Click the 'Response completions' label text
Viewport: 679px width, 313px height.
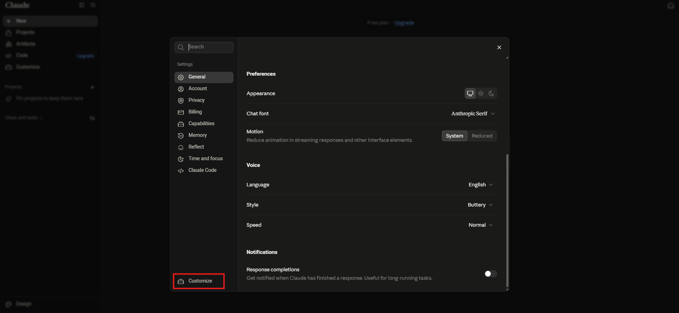tap(273, 269)
